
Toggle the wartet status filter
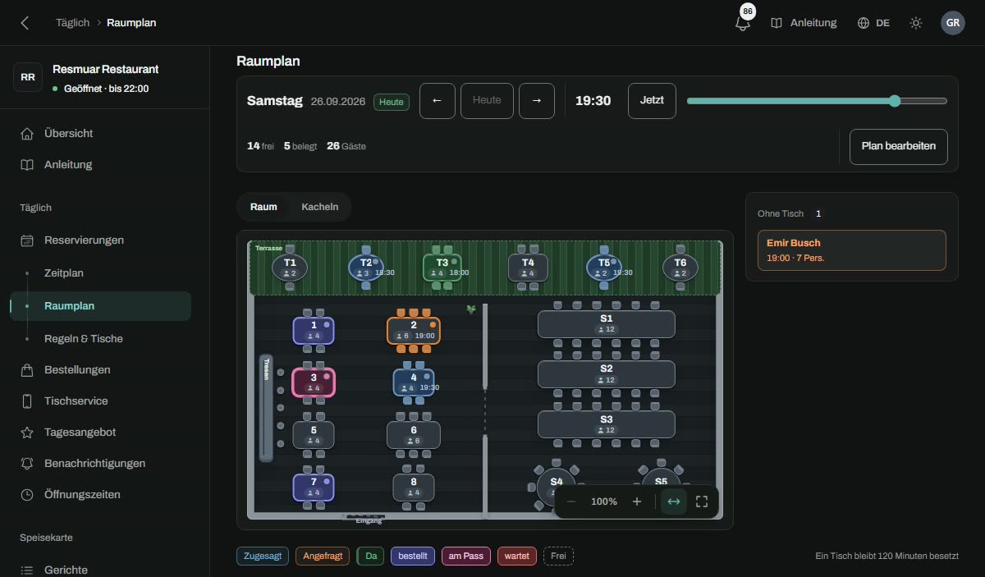tap(517, 556)
